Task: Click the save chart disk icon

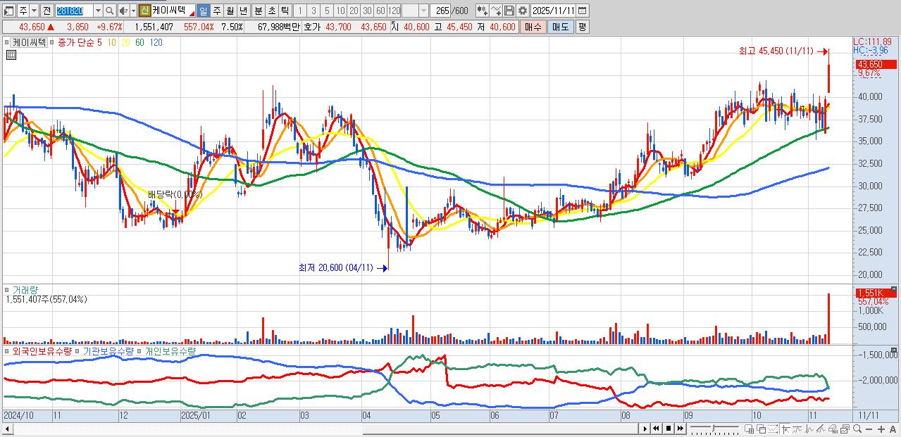Action: tap(509, 11)
